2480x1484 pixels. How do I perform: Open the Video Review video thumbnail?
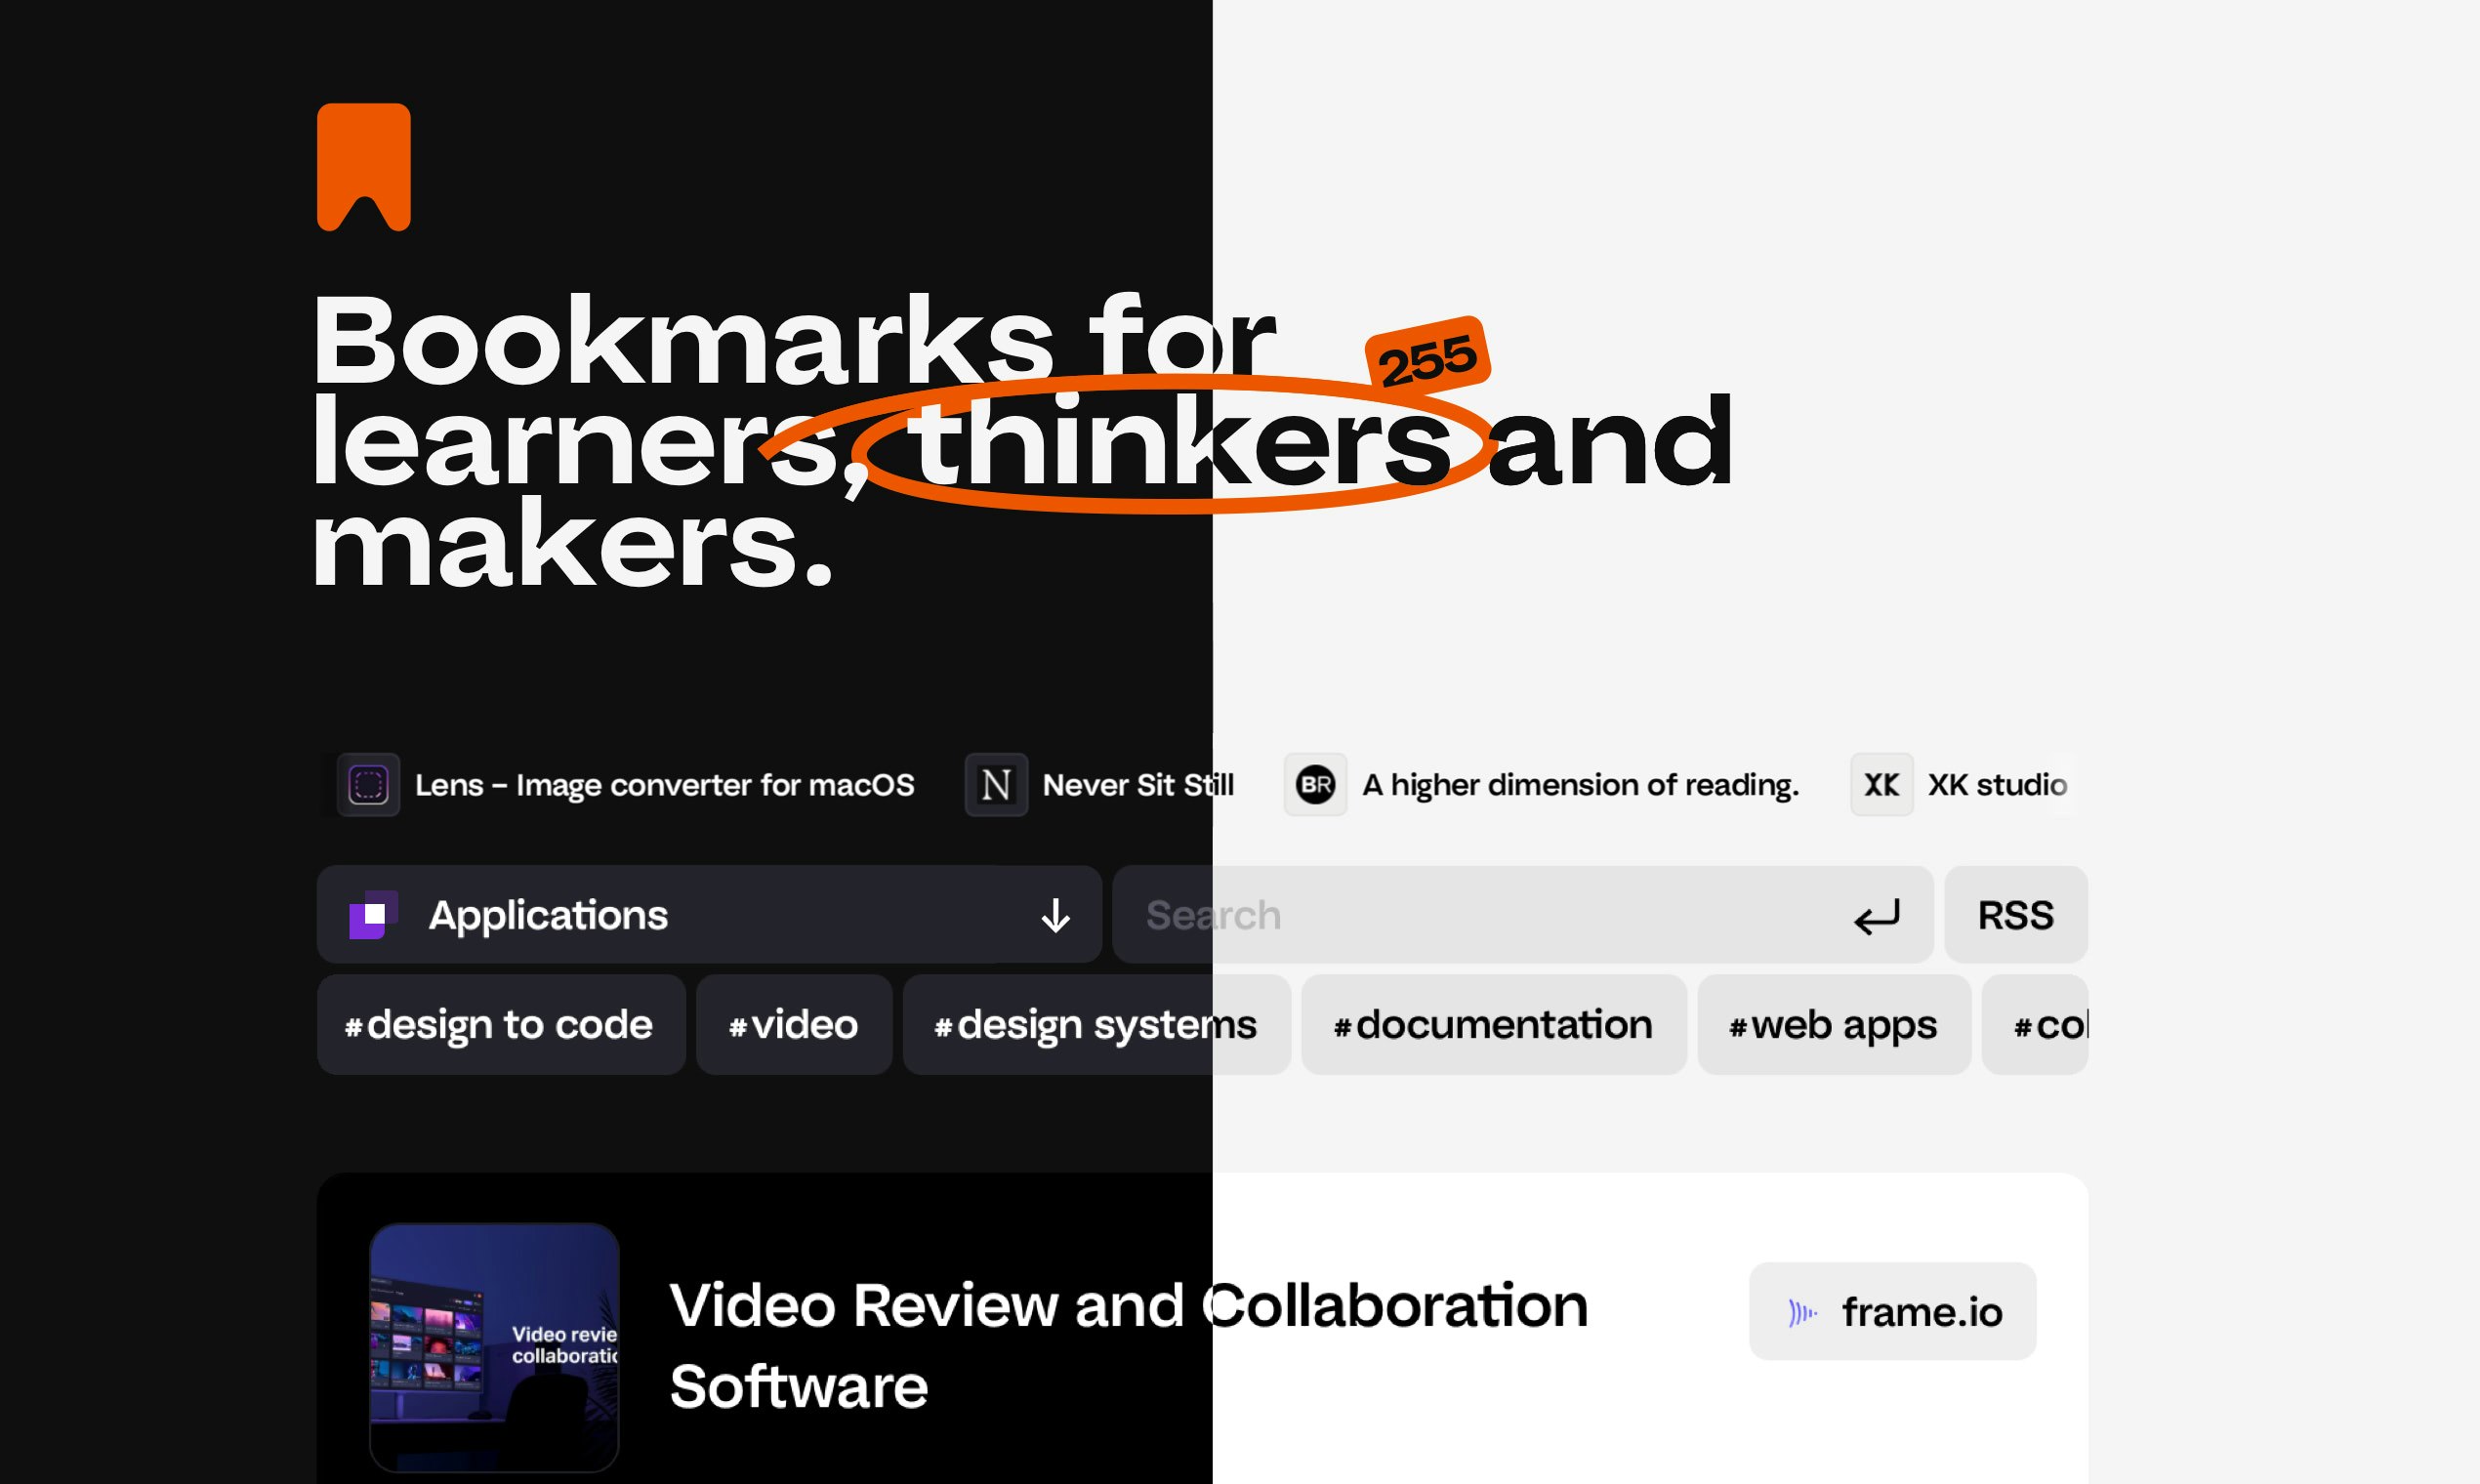coord(494,1347)
